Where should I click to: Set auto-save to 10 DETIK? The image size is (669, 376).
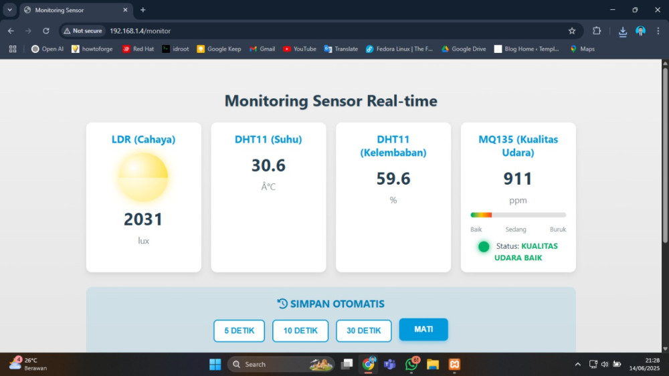(x=300, y=331)
